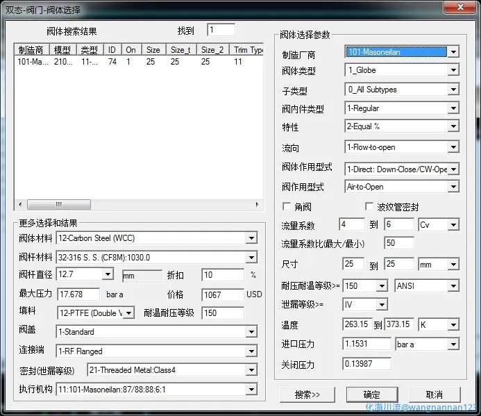Click the results scrollbar left arrow
The height and width of the screenshot is (416, 481).
pos(20,204)
